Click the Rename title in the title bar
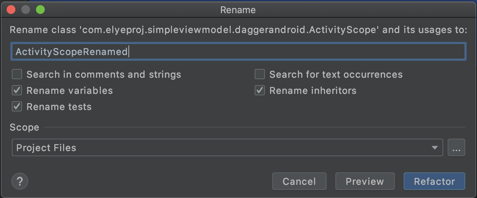This screenshot has width=477, height=198. coord(238,10)
